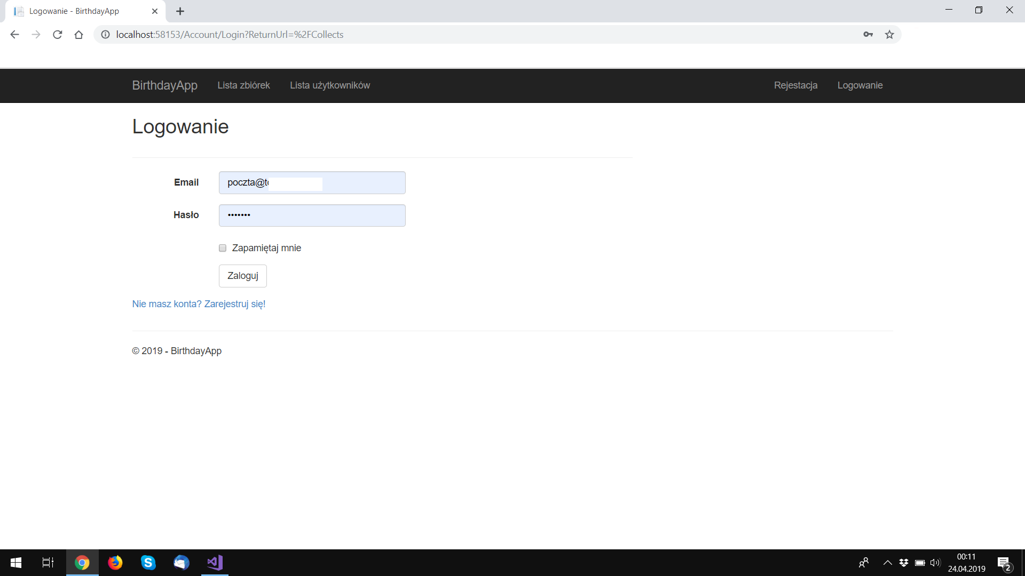
Task: Click the browser home icon
Action: pyautogui.click(x=78, y=35)
